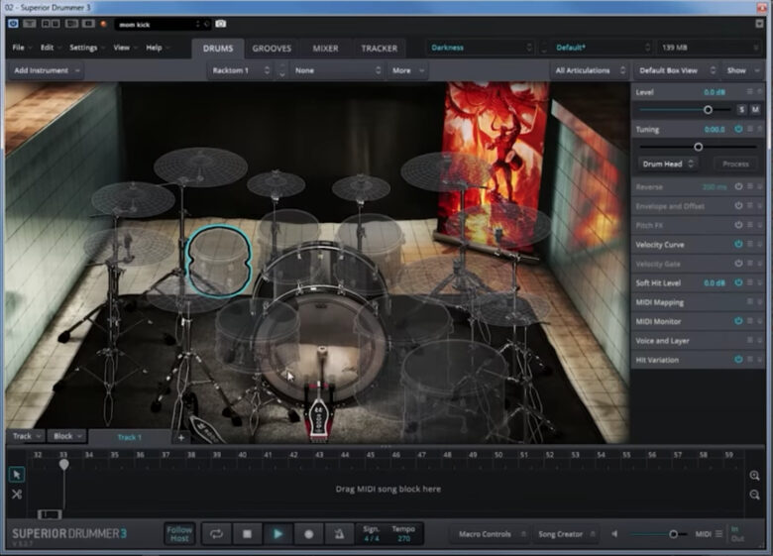Open the Drum Head dropdown under Tuning
The width and height of the screenshot is (773, 556).
point(668,164)
